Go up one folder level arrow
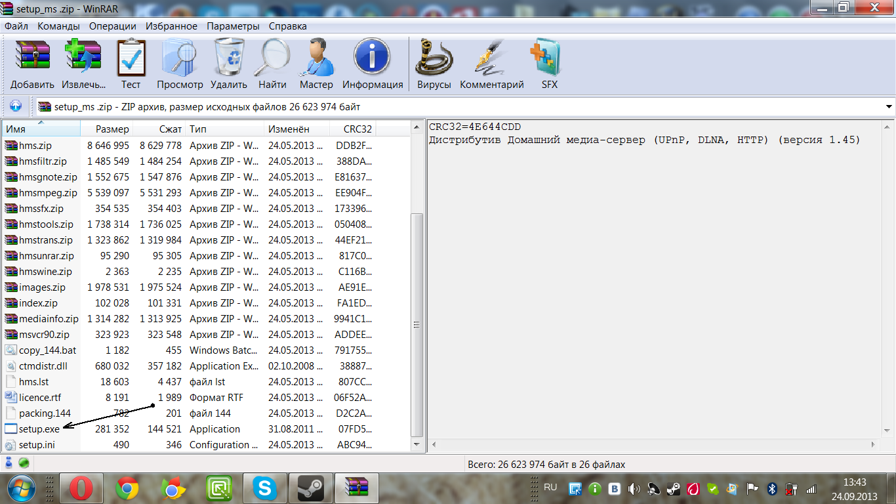The width and height of the screenshot is (896, 504). (16, 106)
